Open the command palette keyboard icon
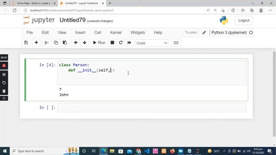276x155 pixels. point(176,43)
